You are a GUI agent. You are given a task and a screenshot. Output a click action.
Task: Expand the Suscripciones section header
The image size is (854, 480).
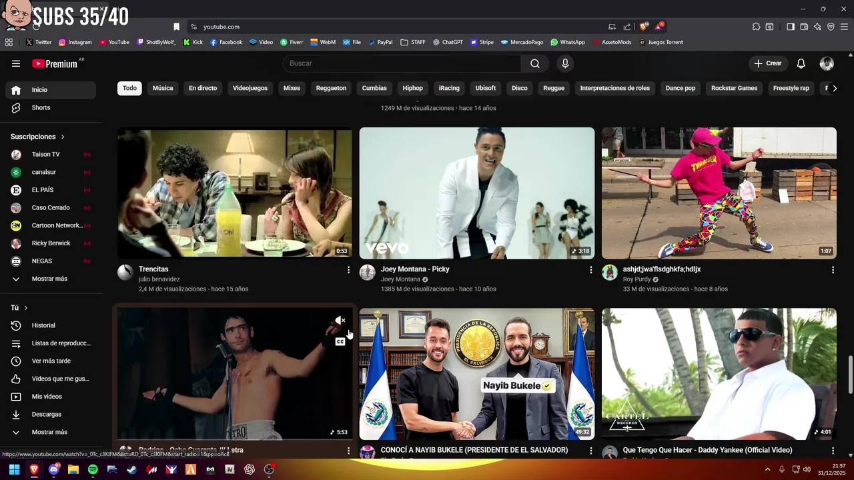pos(37,137)
